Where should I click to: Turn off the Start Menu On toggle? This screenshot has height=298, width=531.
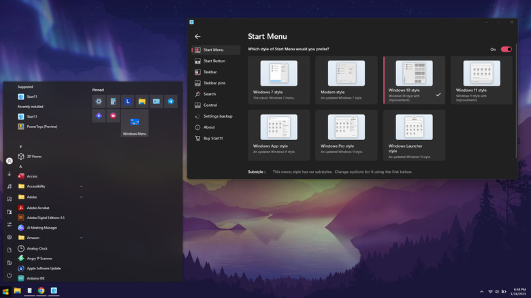coord(506,50)
